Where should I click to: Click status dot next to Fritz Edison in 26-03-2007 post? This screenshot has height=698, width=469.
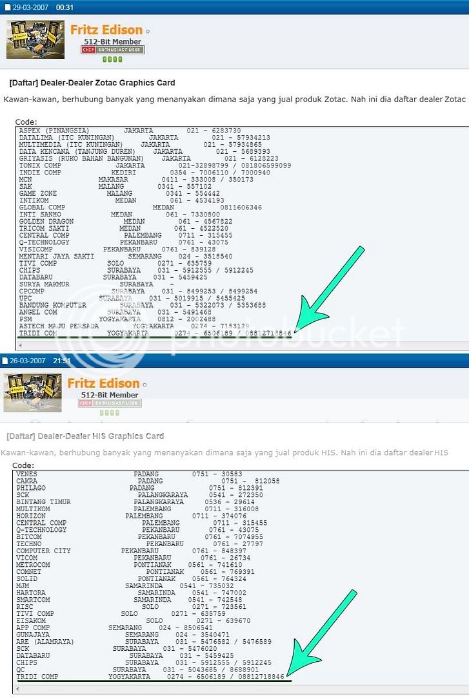click(145, 385)
